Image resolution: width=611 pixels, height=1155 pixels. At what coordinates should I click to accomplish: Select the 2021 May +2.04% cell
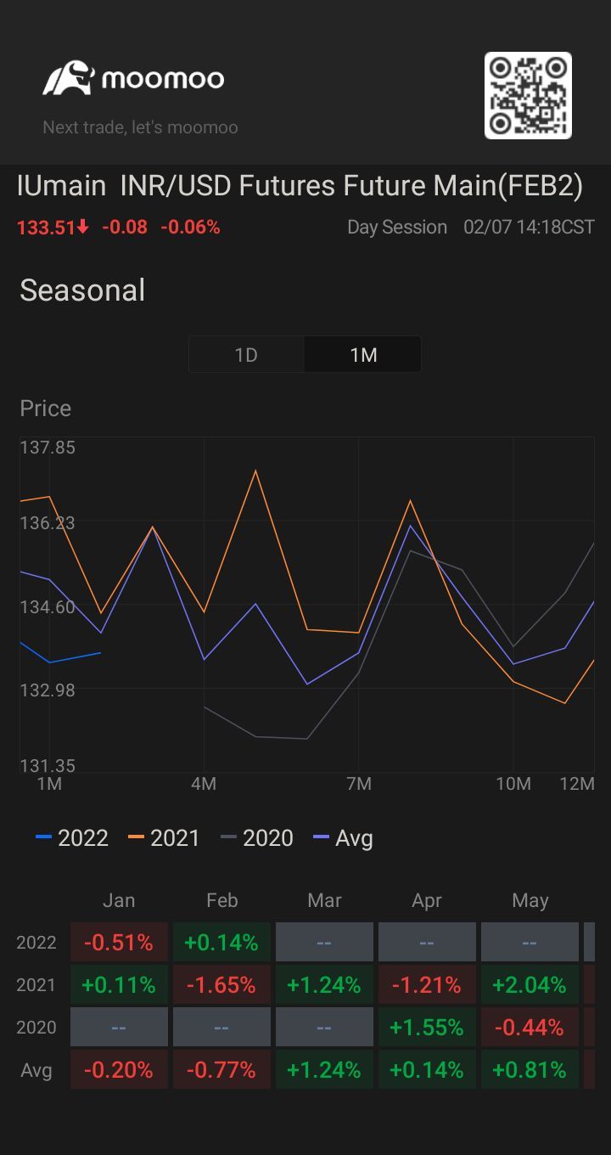pos(530,985)
